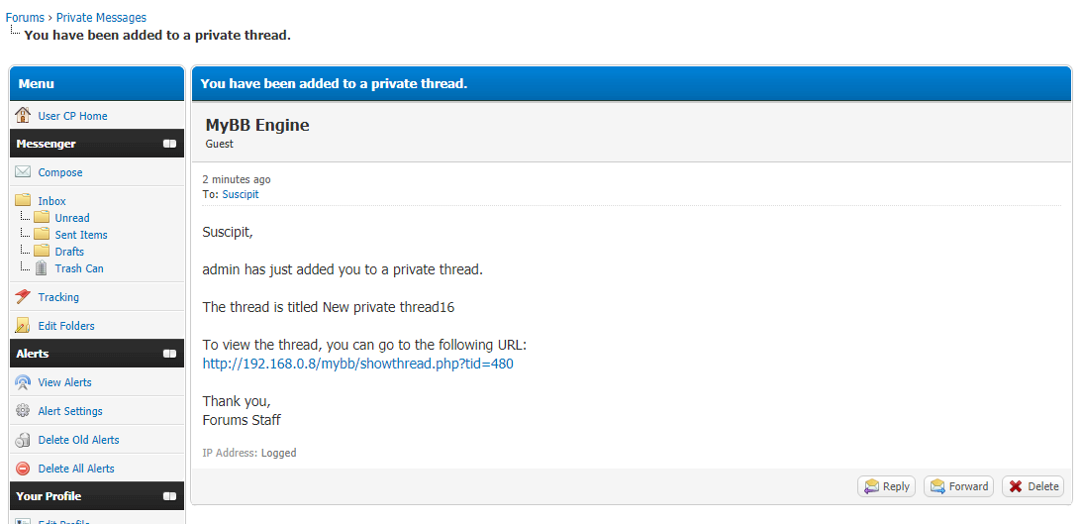1083x524 pixels.
Task: Click the Delete All Alerts red icon
Action: [23, 468]
